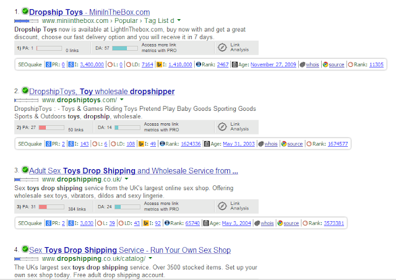
Task: Click SEMrush LD icon in result 2 SEOquake bar
Action: coord(113,144)
